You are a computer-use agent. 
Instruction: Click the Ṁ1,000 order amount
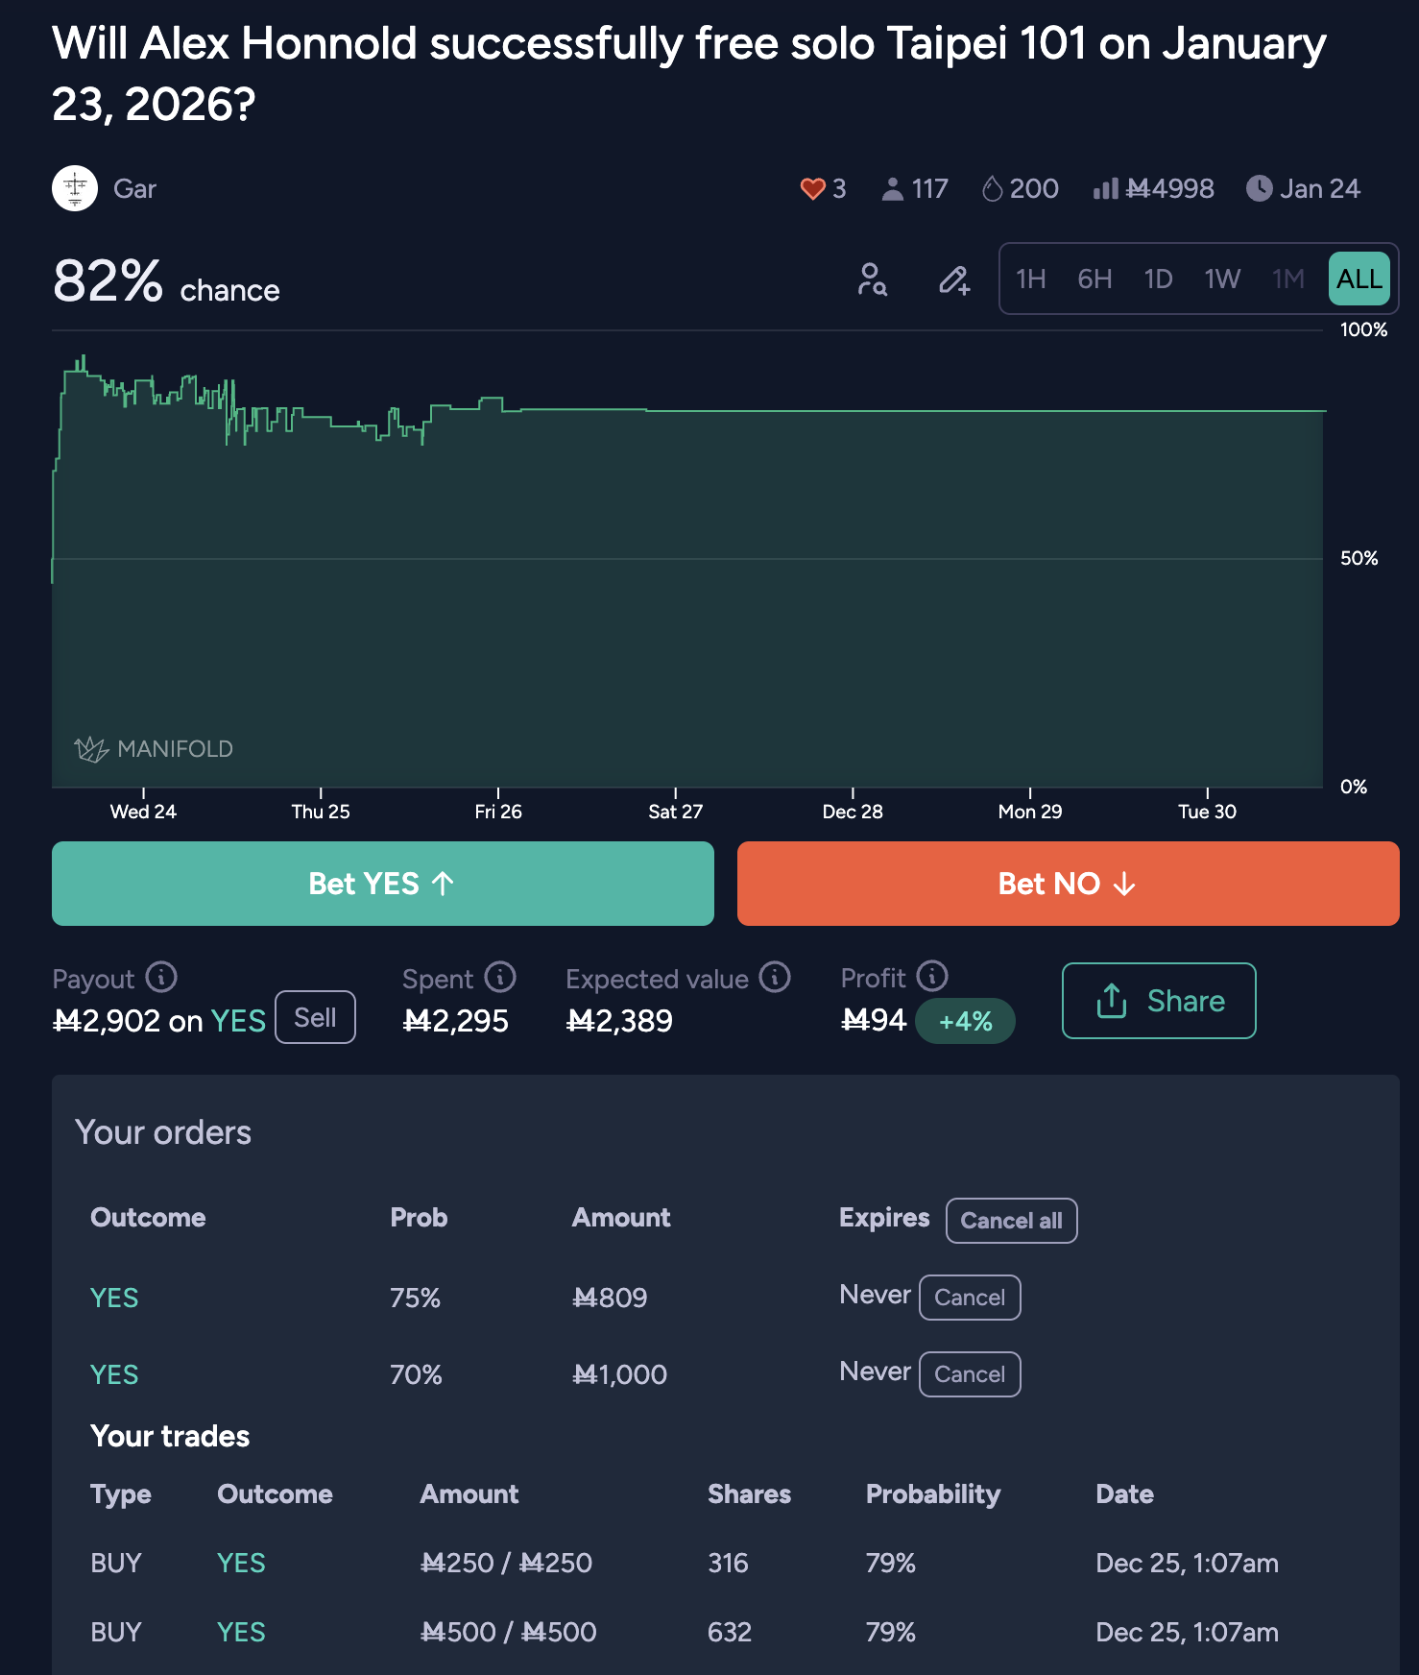(x=619, y=1374)
